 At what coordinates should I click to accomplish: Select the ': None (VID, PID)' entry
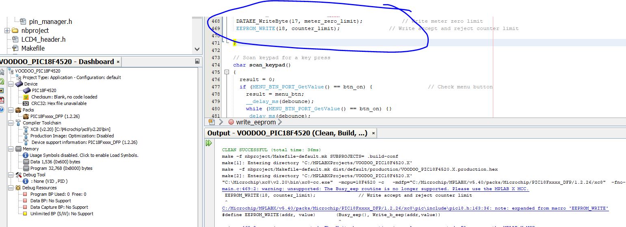pos(49,181)
